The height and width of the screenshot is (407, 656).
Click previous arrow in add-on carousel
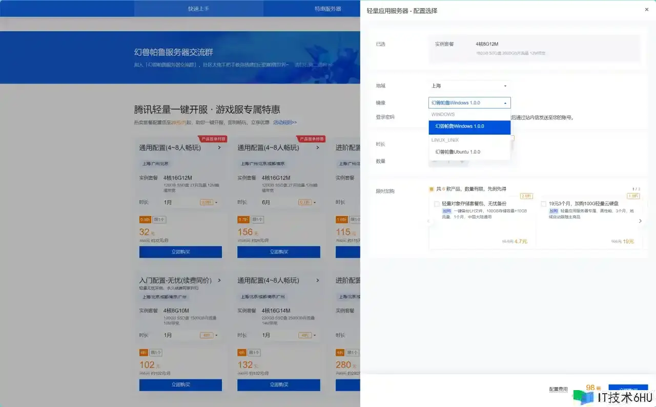(428, 221)
